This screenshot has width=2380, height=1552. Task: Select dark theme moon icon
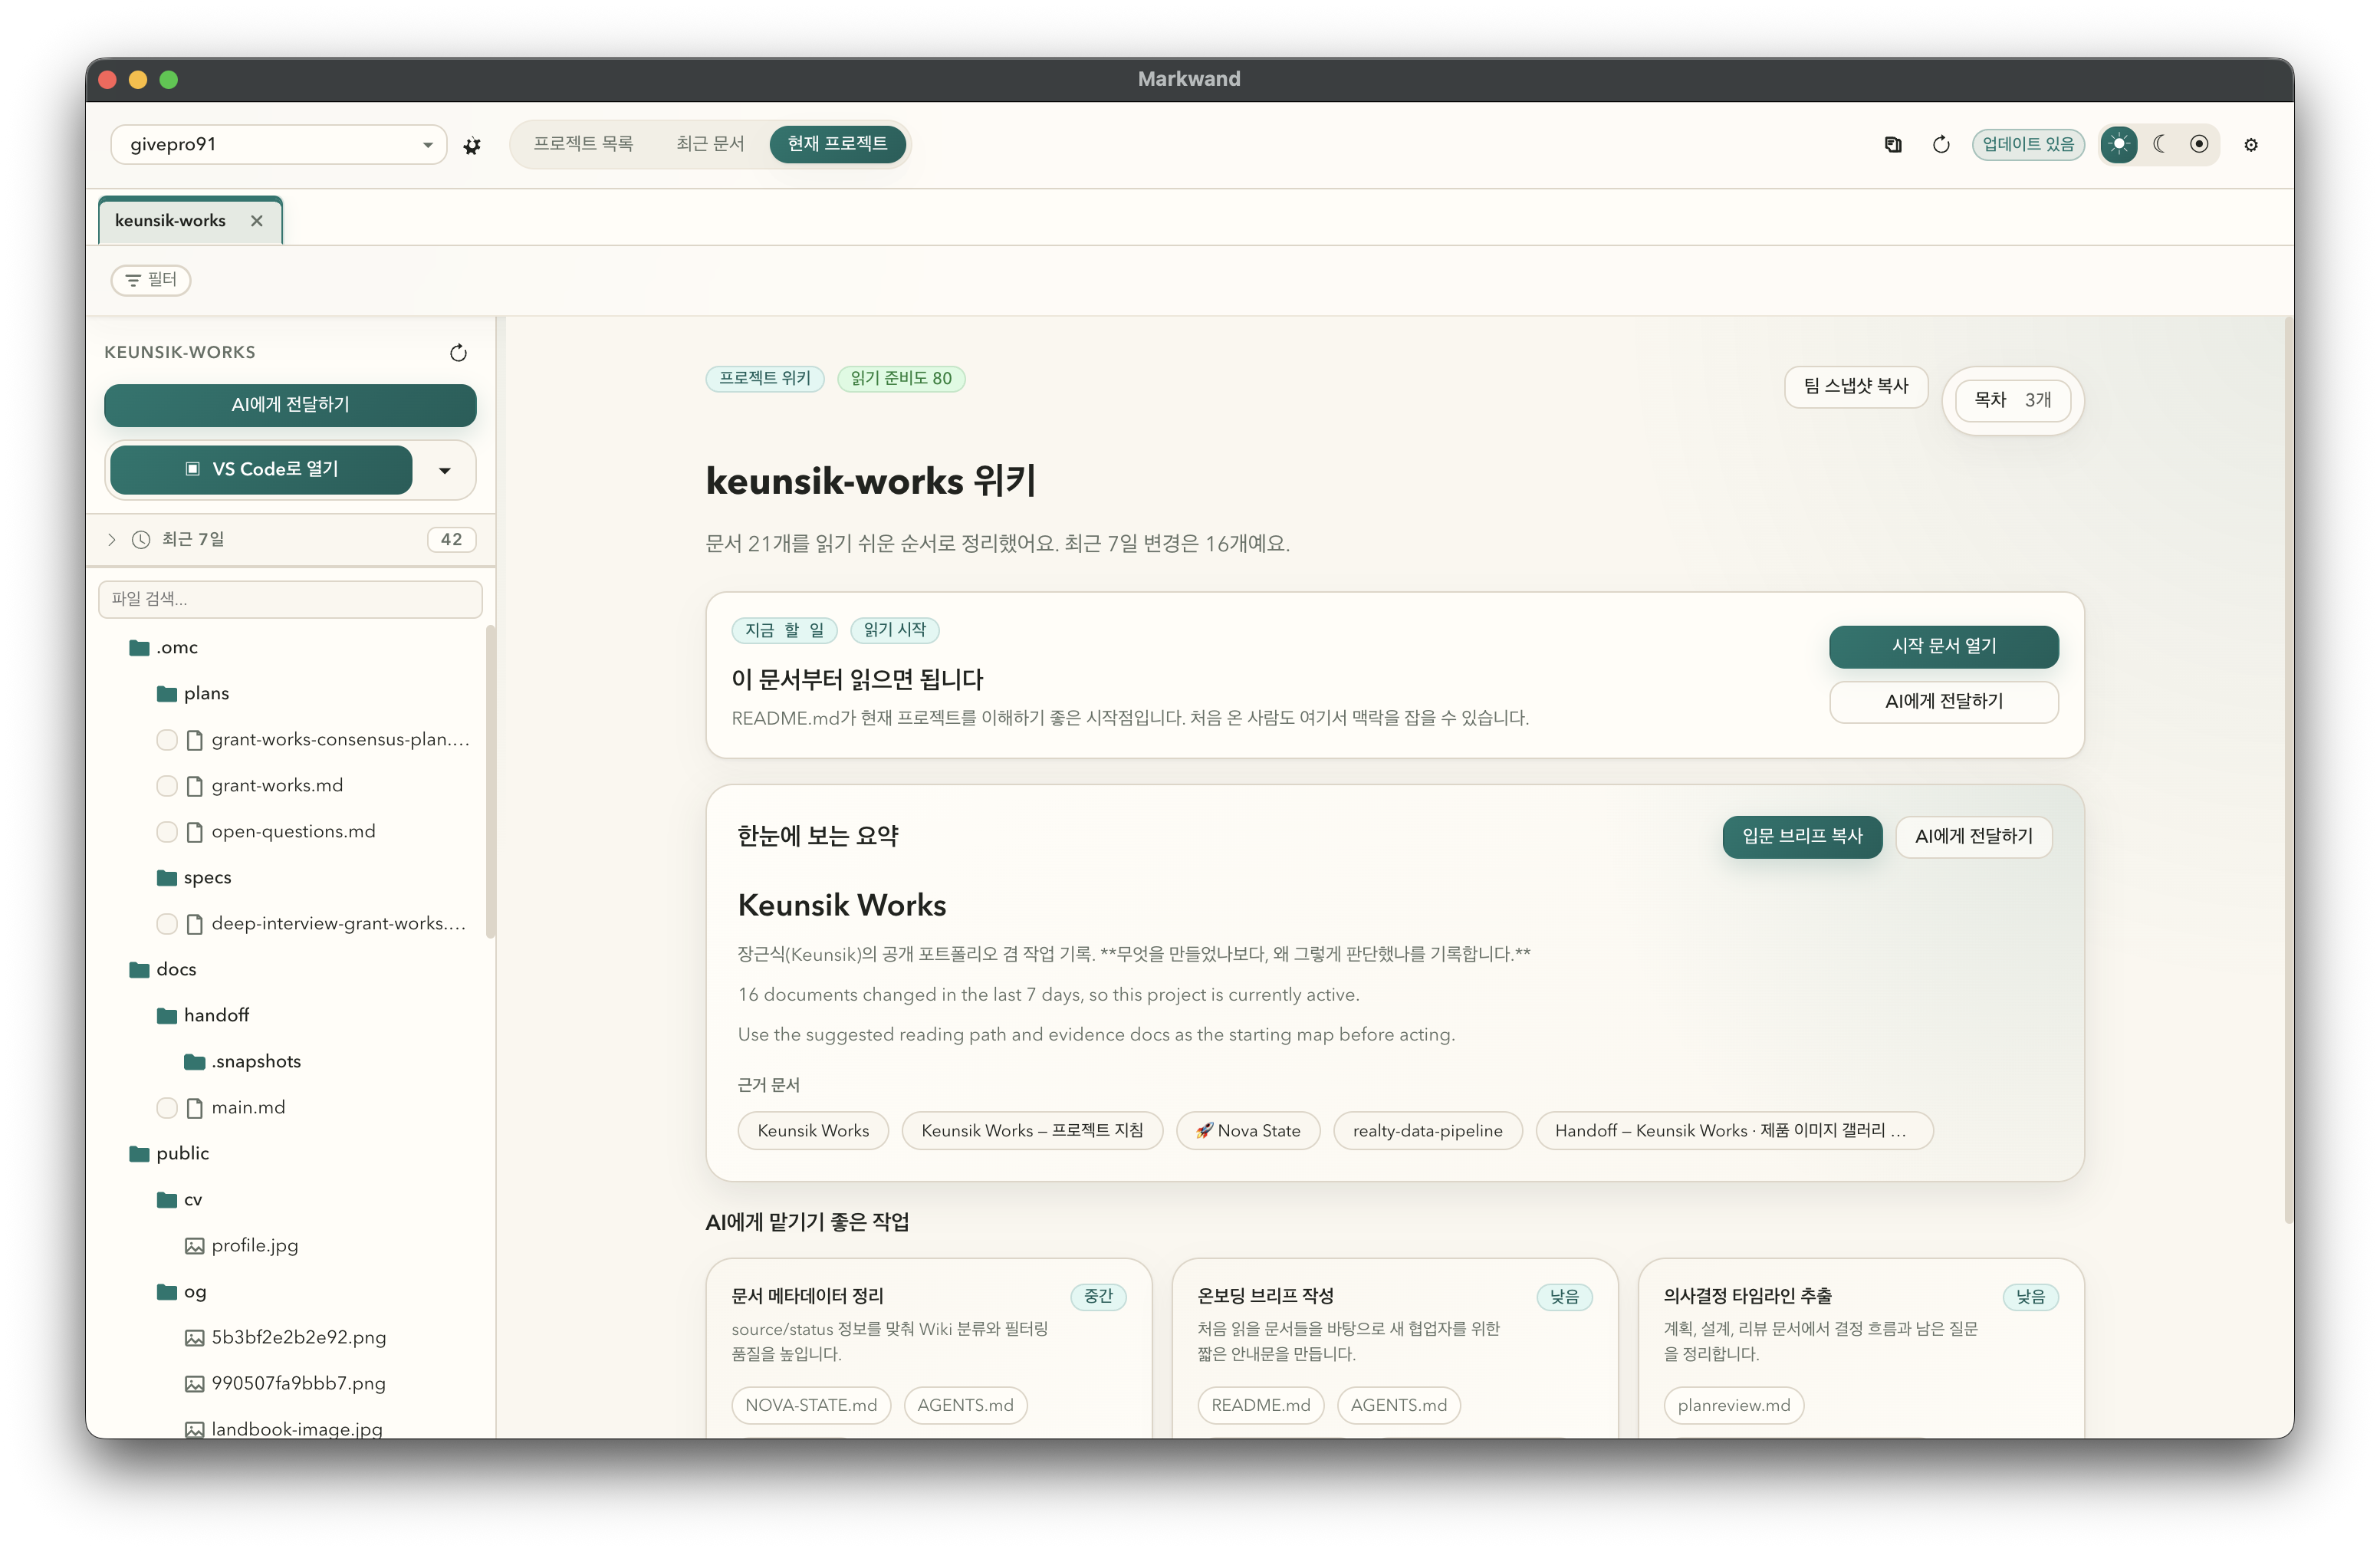pos(2159,145)
